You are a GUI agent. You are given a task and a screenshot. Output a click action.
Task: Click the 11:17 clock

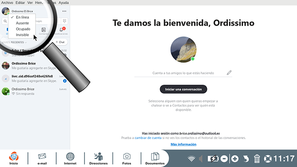point(284,159)
